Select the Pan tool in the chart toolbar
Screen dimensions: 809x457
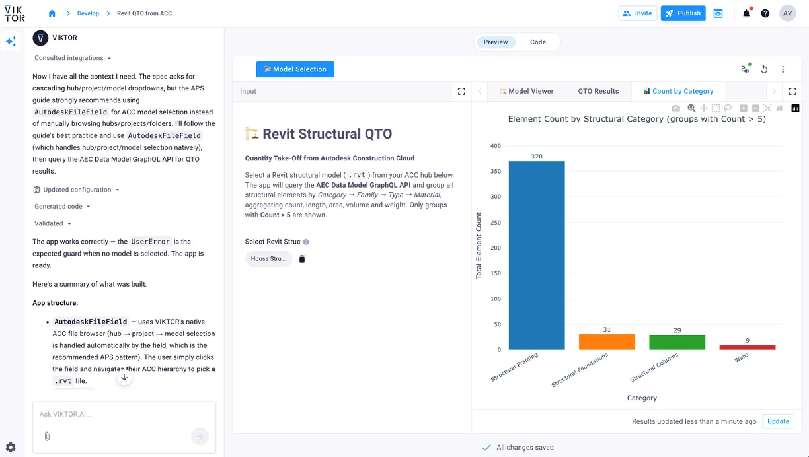[703, 108]
